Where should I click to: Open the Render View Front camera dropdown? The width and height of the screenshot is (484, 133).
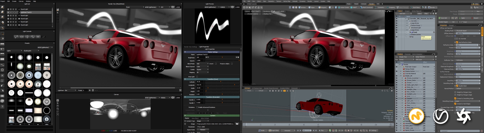135,7
